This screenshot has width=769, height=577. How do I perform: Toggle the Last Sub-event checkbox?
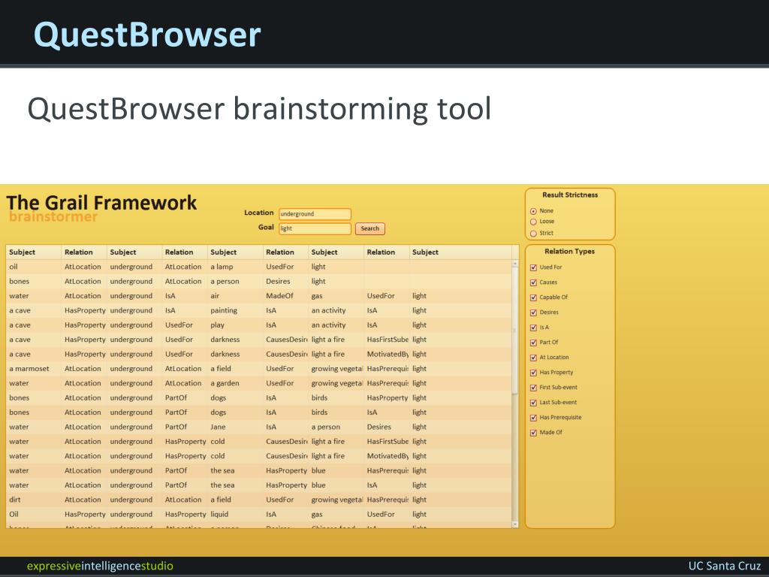coord(534,403)
